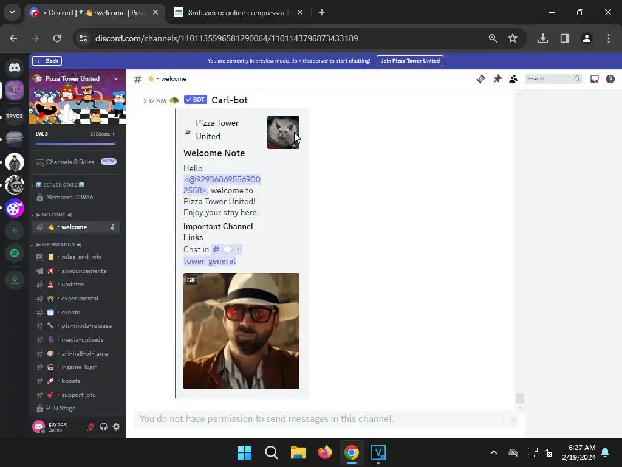Toggle microphone mute in user panel
The image size is (622, 467).
[x=91, y=426]
